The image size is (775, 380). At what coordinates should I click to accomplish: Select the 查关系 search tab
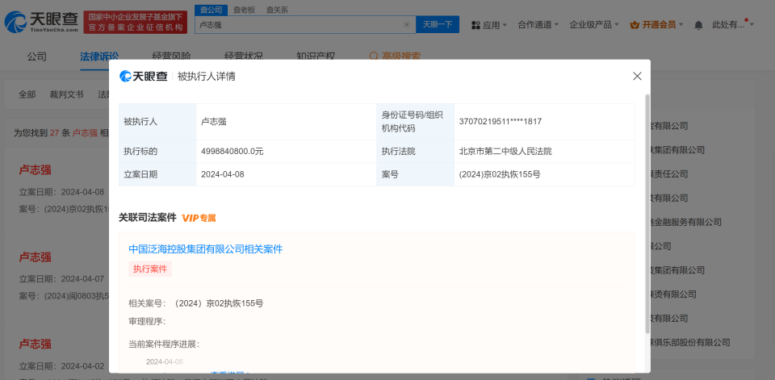[277, 10]
